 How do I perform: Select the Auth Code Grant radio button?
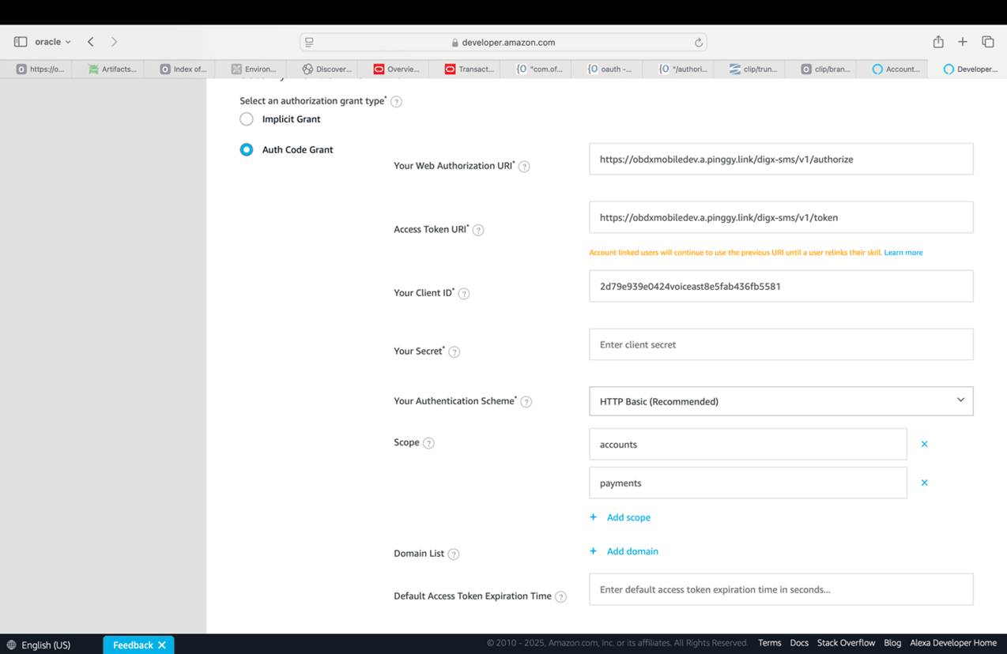click(247, 149)
